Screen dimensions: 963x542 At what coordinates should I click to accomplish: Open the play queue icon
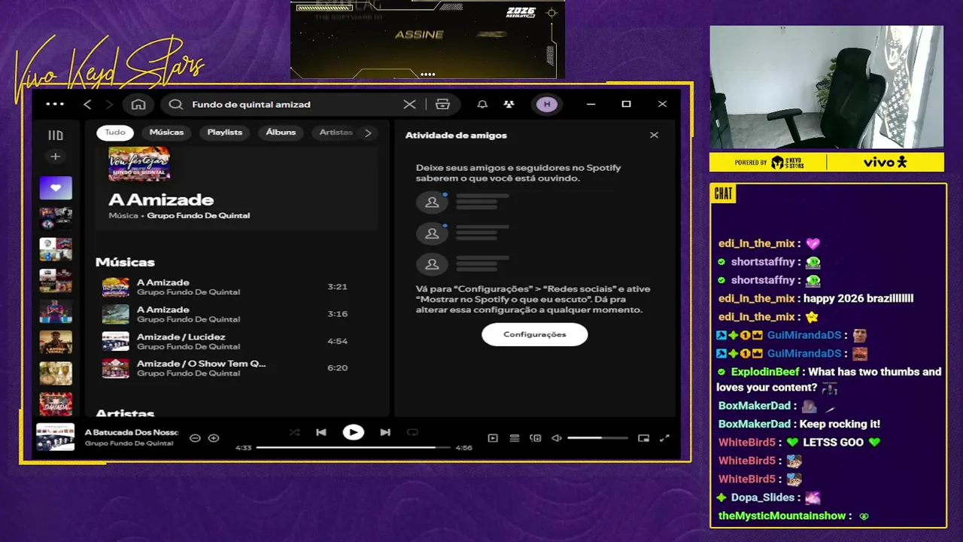pos(515,438)
